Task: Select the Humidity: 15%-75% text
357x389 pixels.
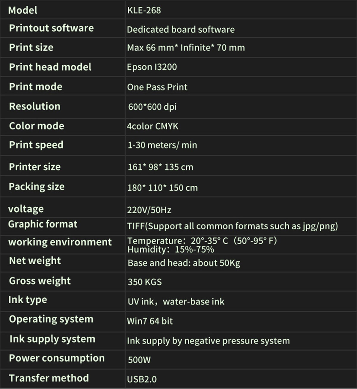Action: tap(171, 249)
